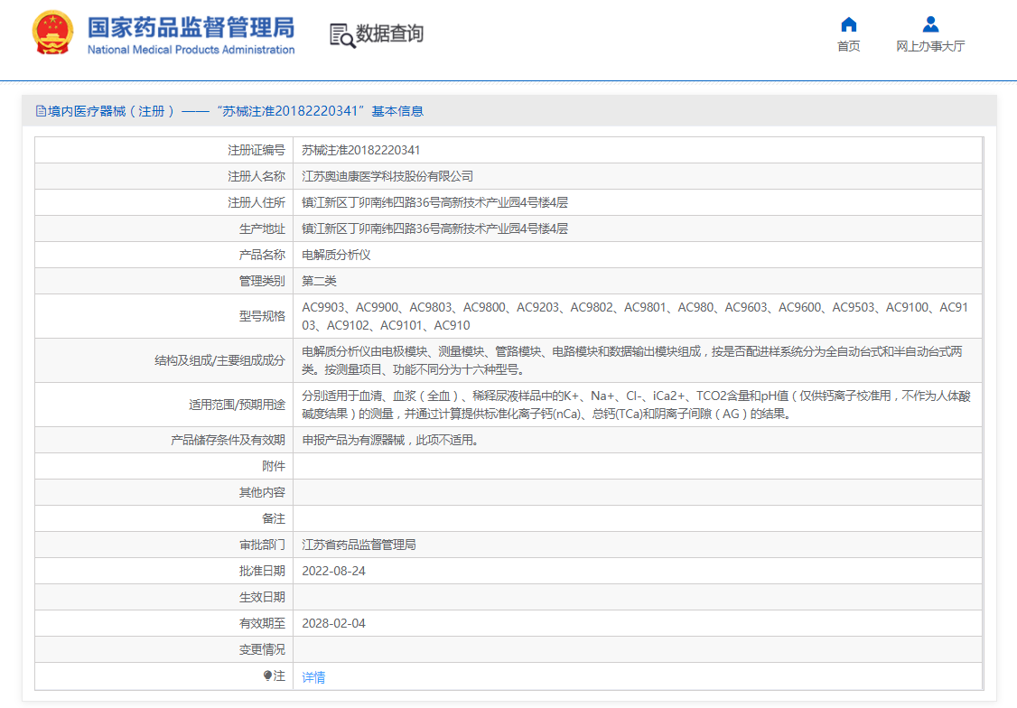Image resolution: width=1017 pixels, height=708 pixels.
Task: Click the home house icon
Action: click(848, 24)
